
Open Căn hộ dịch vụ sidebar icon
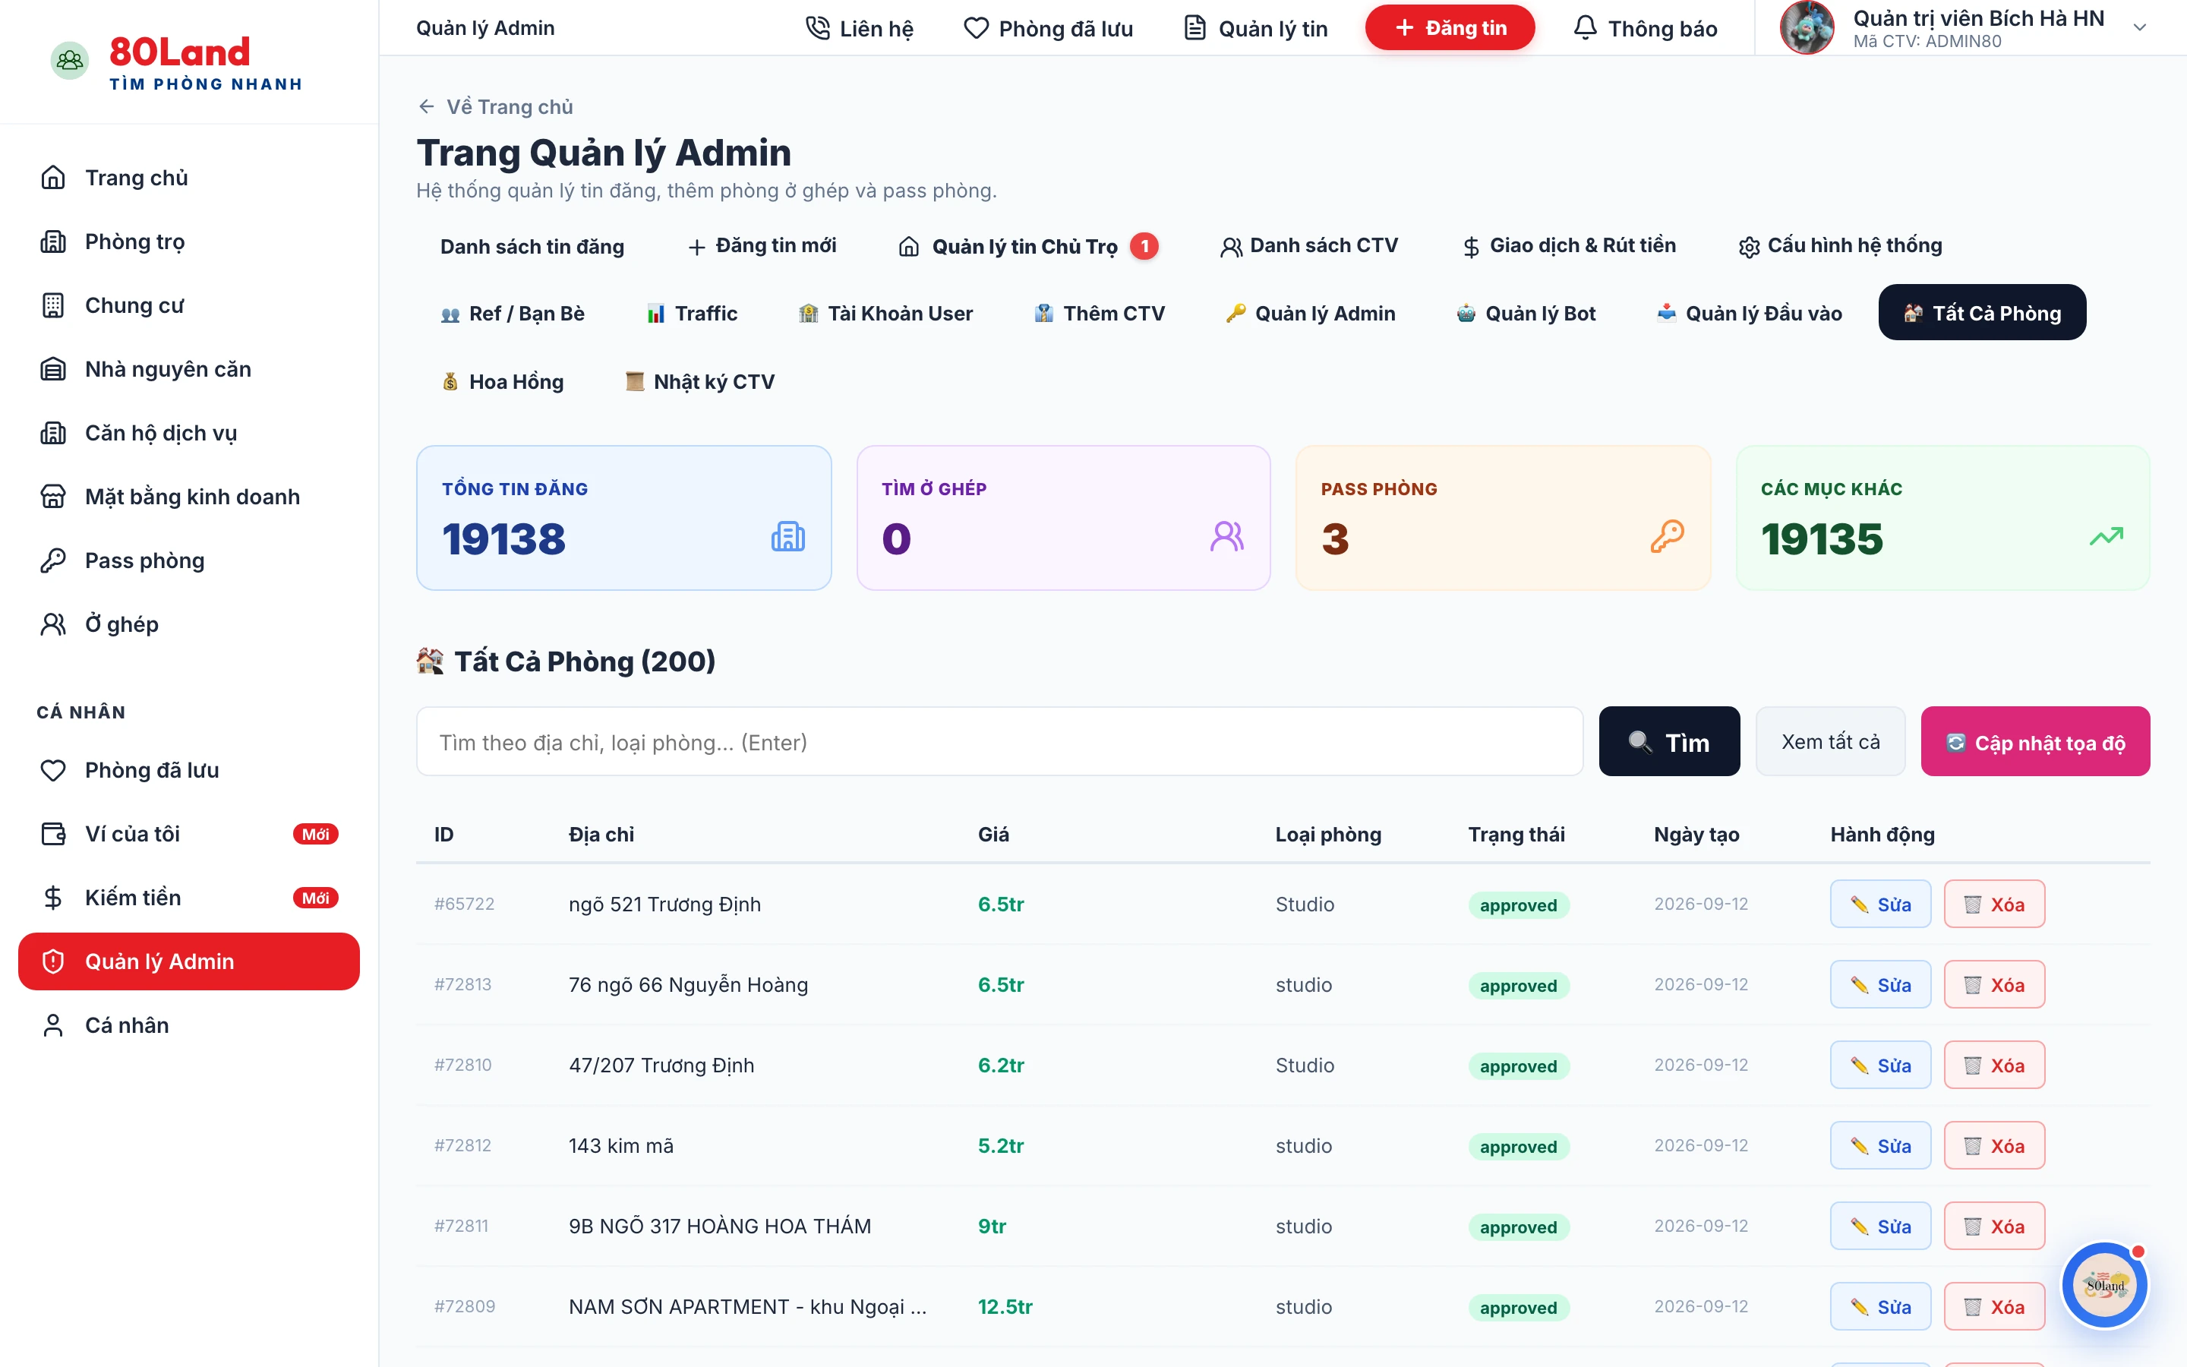(53, 433)
